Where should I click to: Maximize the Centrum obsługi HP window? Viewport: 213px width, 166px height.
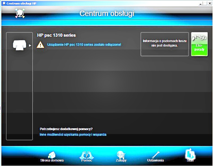[x=205, y=3]
